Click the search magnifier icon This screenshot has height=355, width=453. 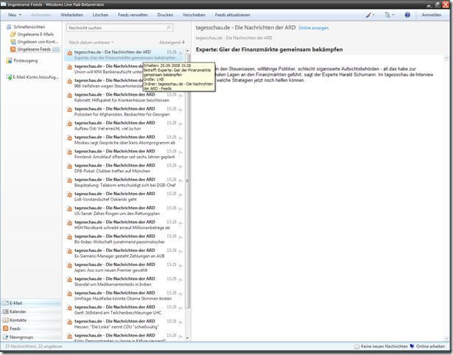169,28
